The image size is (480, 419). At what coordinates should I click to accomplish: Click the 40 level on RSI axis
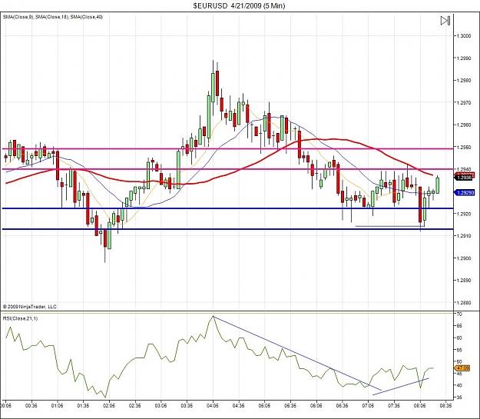click(x=459, y=385)
